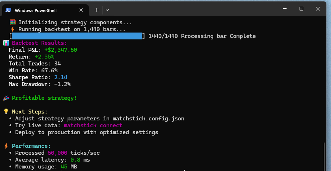The height and width of the screenshot is (171, 331).
Task: Click the '45' MB memory value
Action: (x=64, y=167)
